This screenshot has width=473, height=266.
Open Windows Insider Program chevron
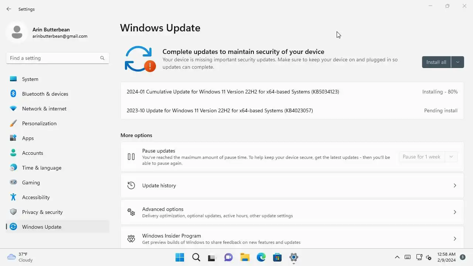click(x=455, y=239)
